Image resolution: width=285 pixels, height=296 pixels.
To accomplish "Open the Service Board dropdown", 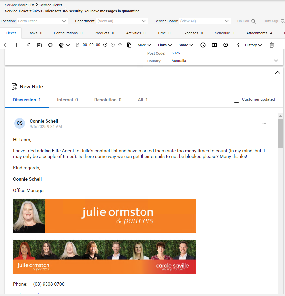I will pos(205,21).
